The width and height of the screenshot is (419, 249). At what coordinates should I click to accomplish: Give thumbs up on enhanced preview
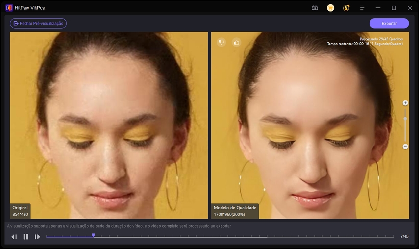(237, 42)
